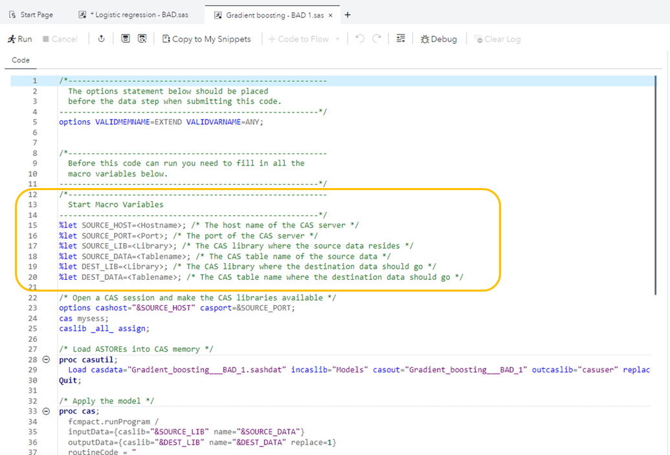
Task: Open a new tab with plus button
Action: pos(348,14)
